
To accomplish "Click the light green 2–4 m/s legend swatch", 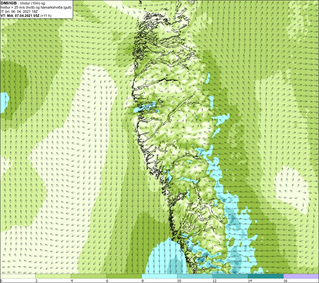I will coord(53,276).
